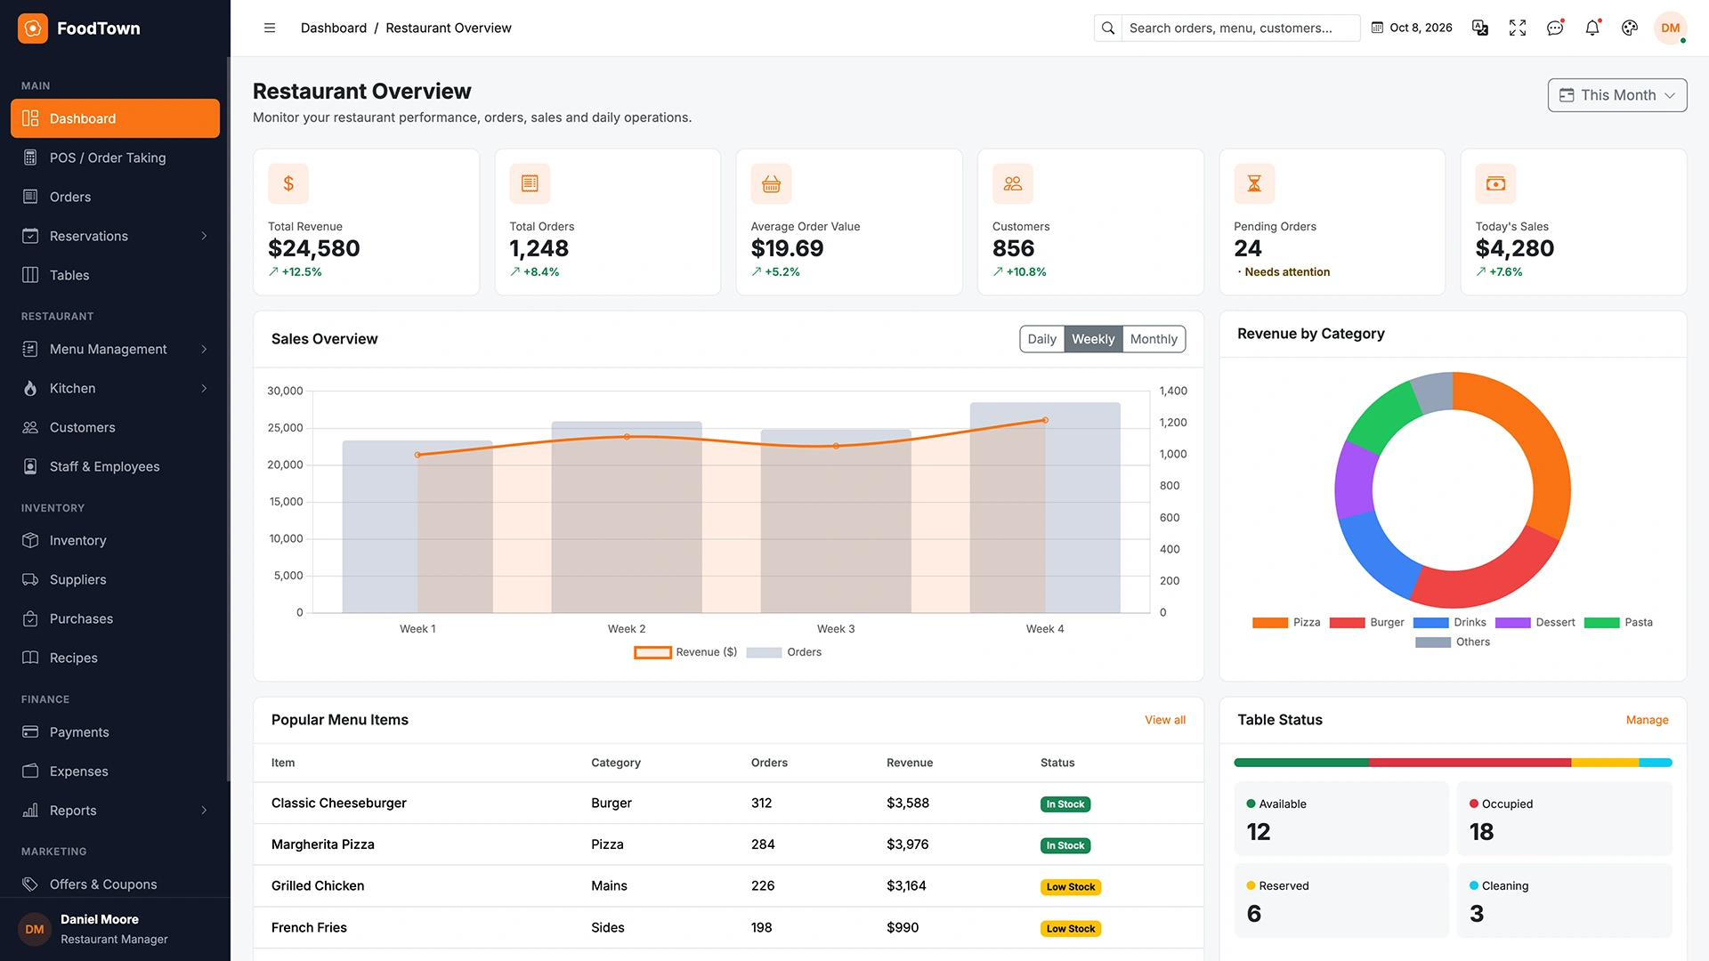
Task: Click the FoodTown logo icon
Action: [x=33, y=28]
